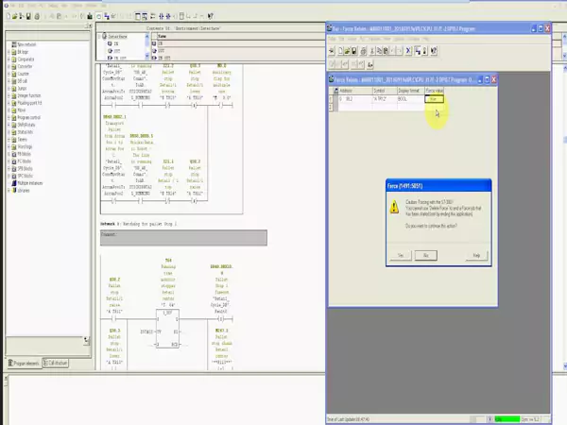This screenshot has width=567, height=425.
Task: Click the Name column header in the interface table
Action: pos(239,36)
